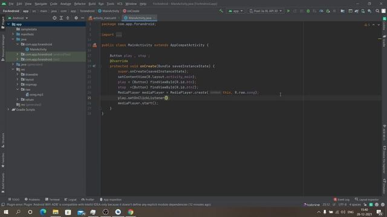The width and height of the screenshot is (387, 217).
Task: Expand the mipmap folder
Action: pos(18,84)
